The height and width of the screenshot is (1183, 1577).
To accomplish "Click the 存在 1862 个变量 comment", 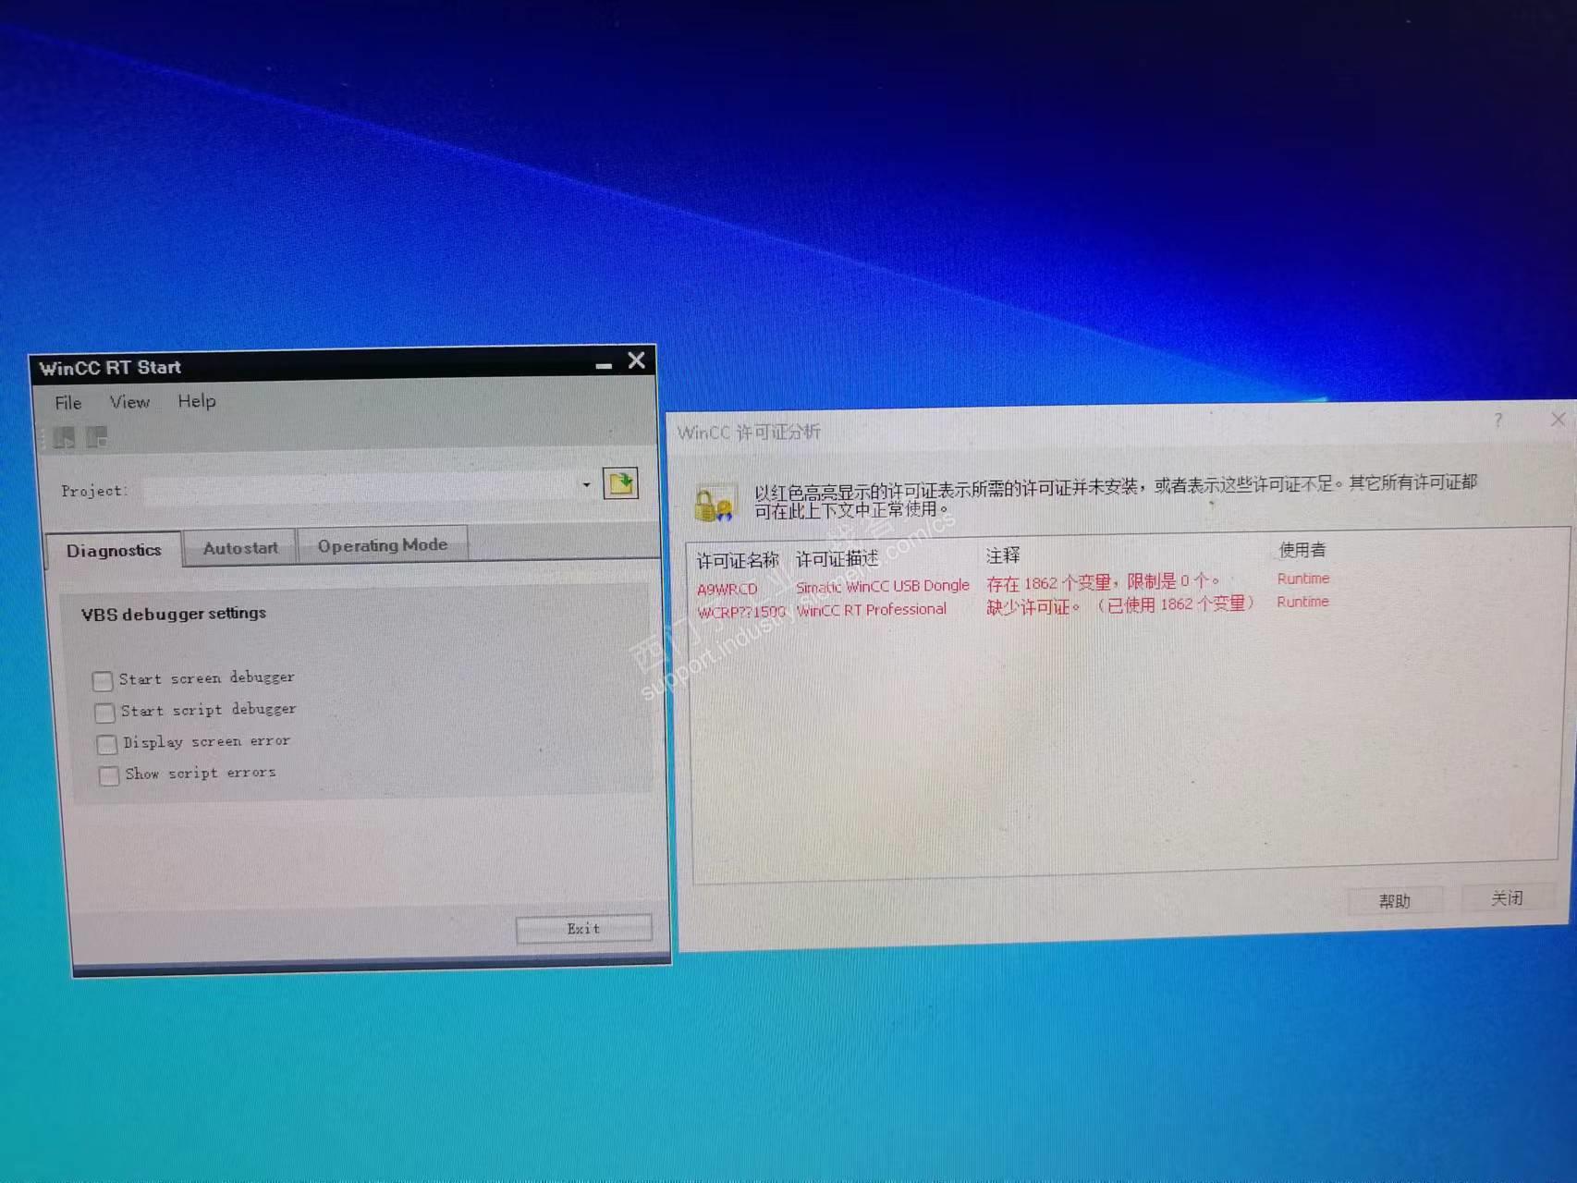I will [1104, 582].
